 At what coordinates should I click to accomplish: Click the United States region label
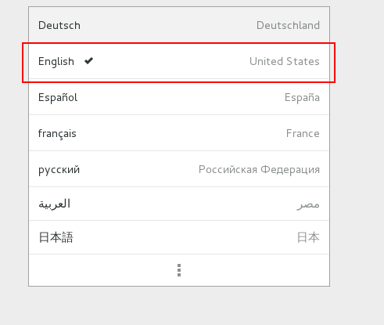(285, 61)
